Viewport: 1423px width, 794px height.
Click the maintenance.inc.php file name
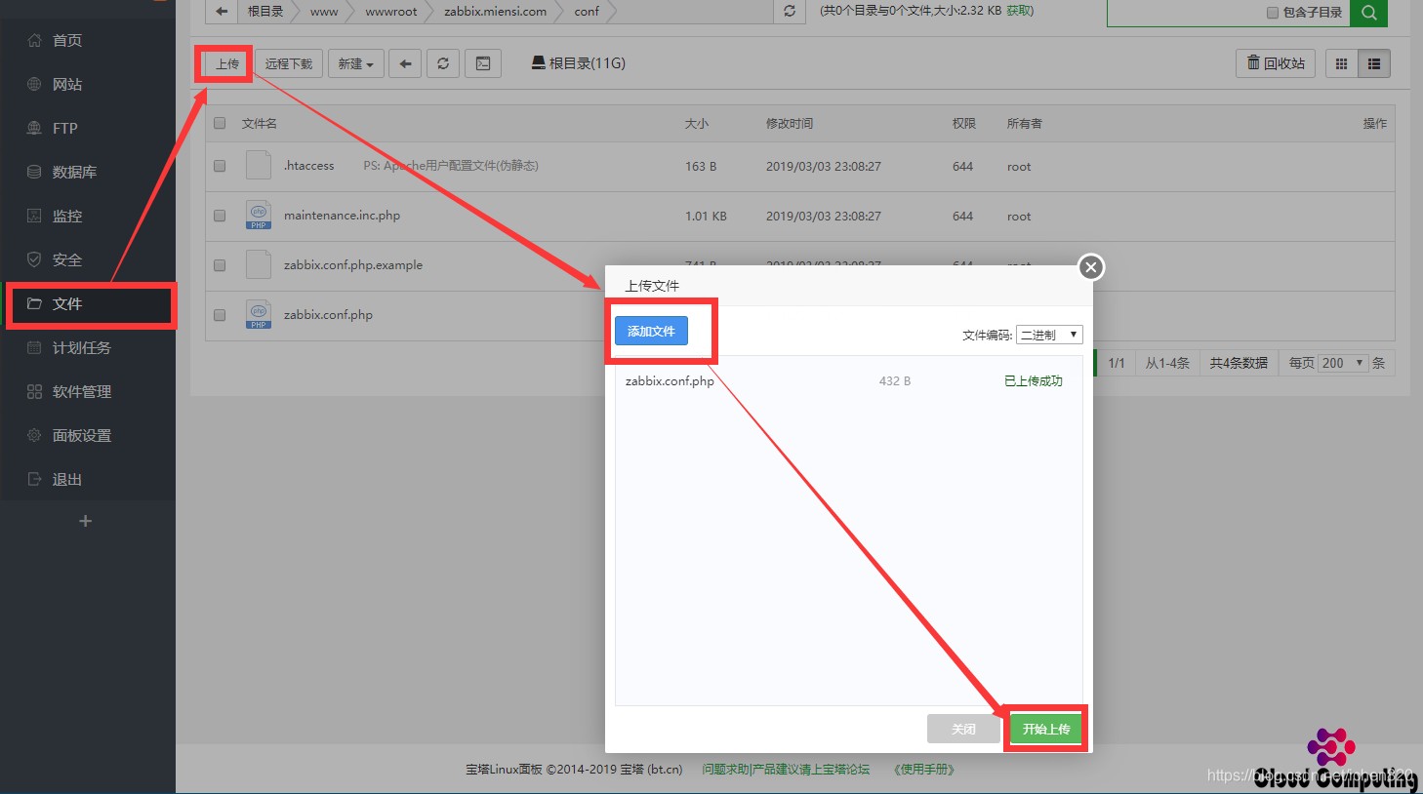tap(342, 216)
